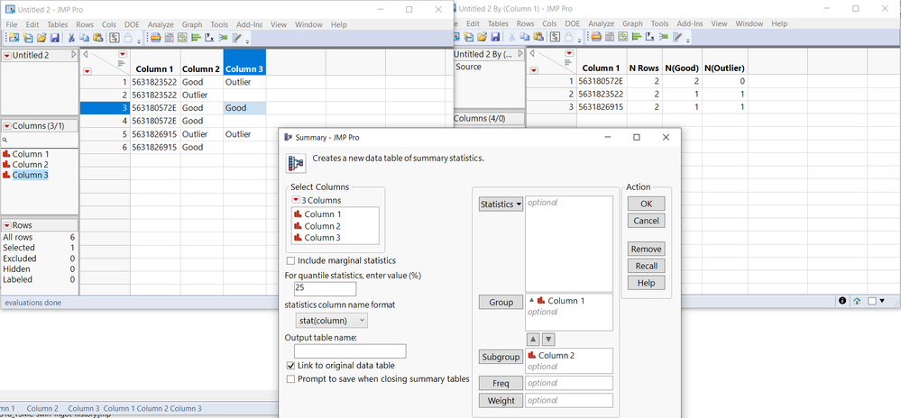
Task: Open statistics column name format combo box
Action: pyautogui.click(x=331, y=320)
